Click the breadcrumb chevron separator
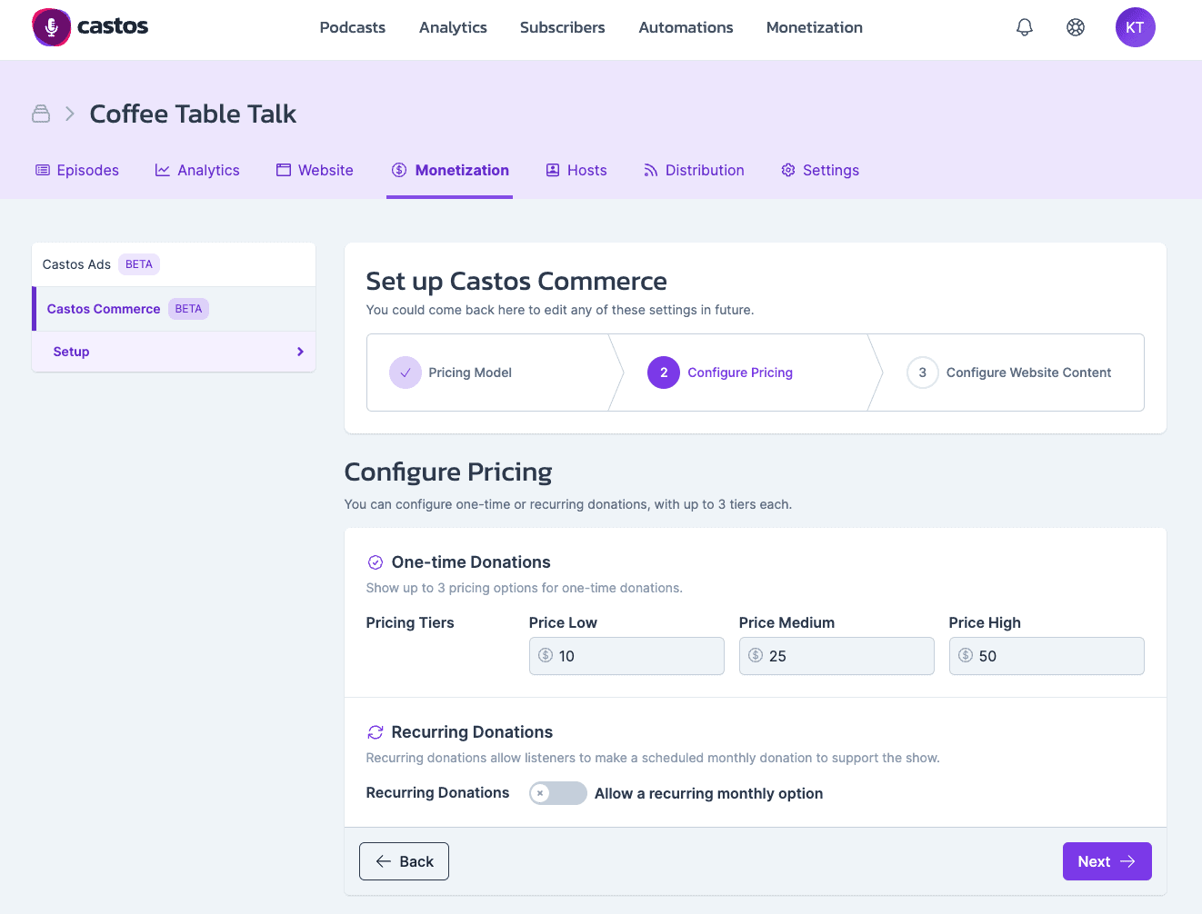This screenshot has height=914, width=1202. coord(70,114)
